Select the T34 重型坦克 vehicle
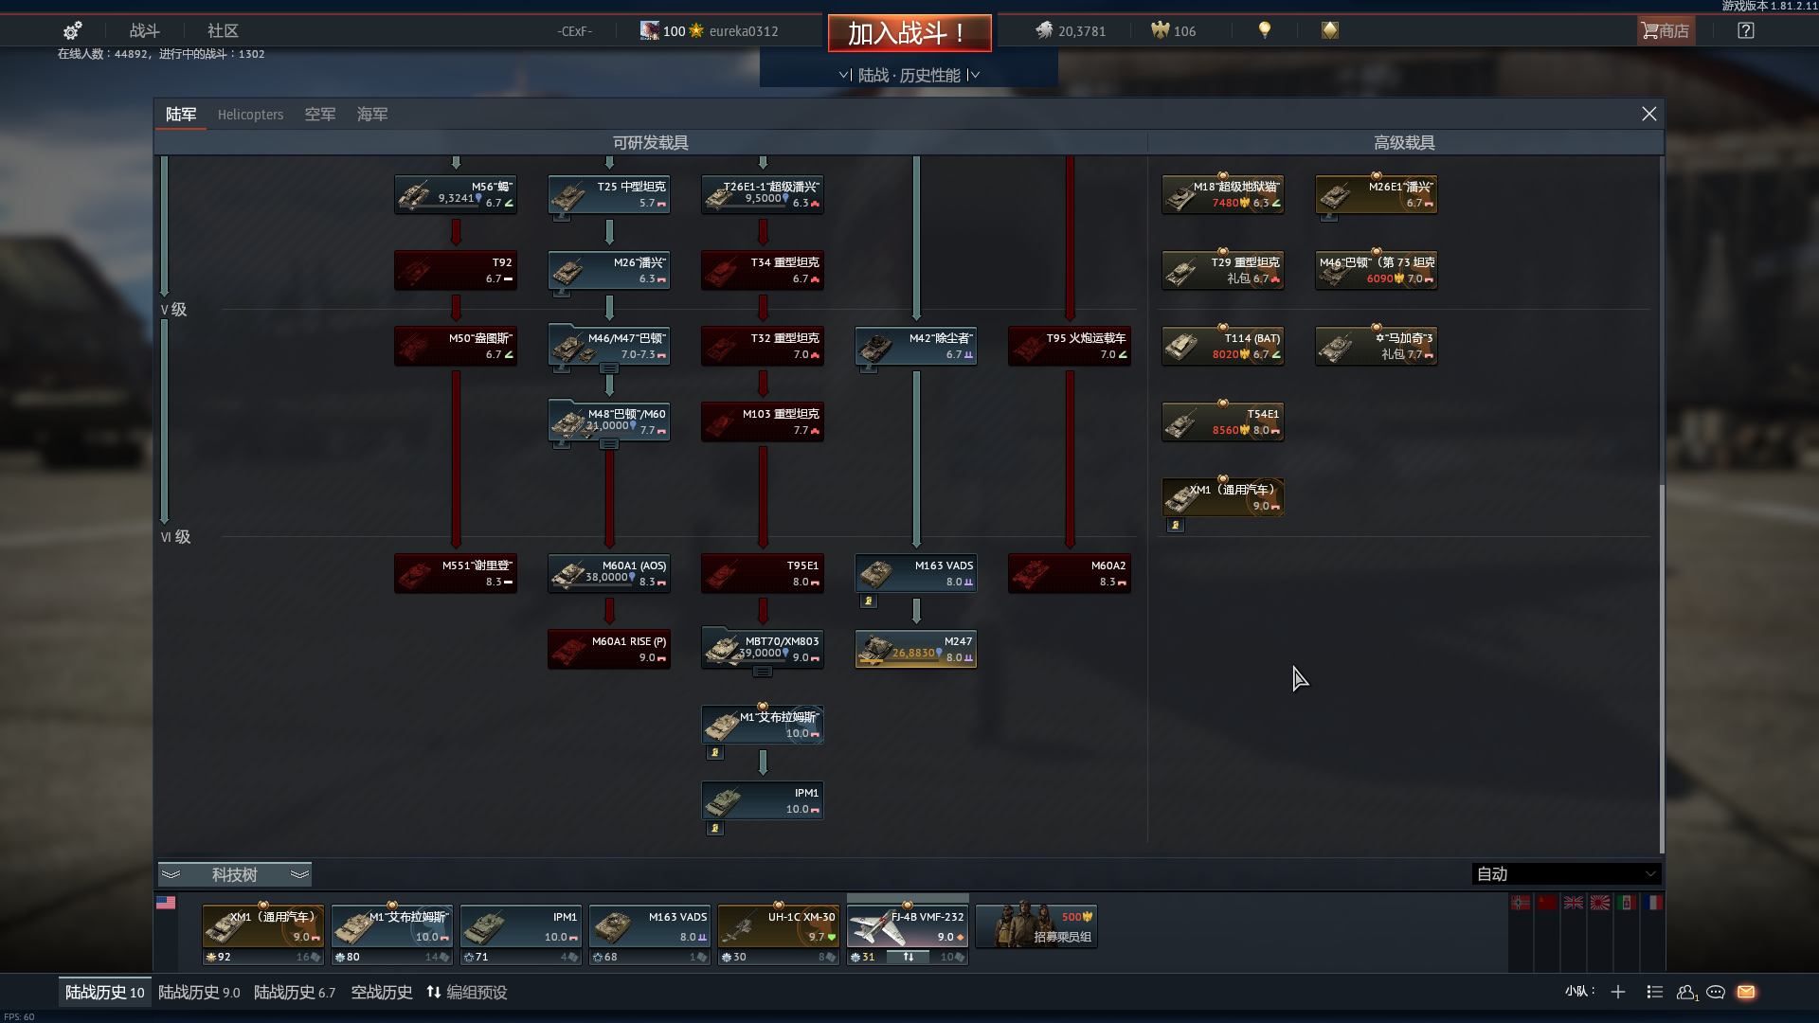 point(763,270)
